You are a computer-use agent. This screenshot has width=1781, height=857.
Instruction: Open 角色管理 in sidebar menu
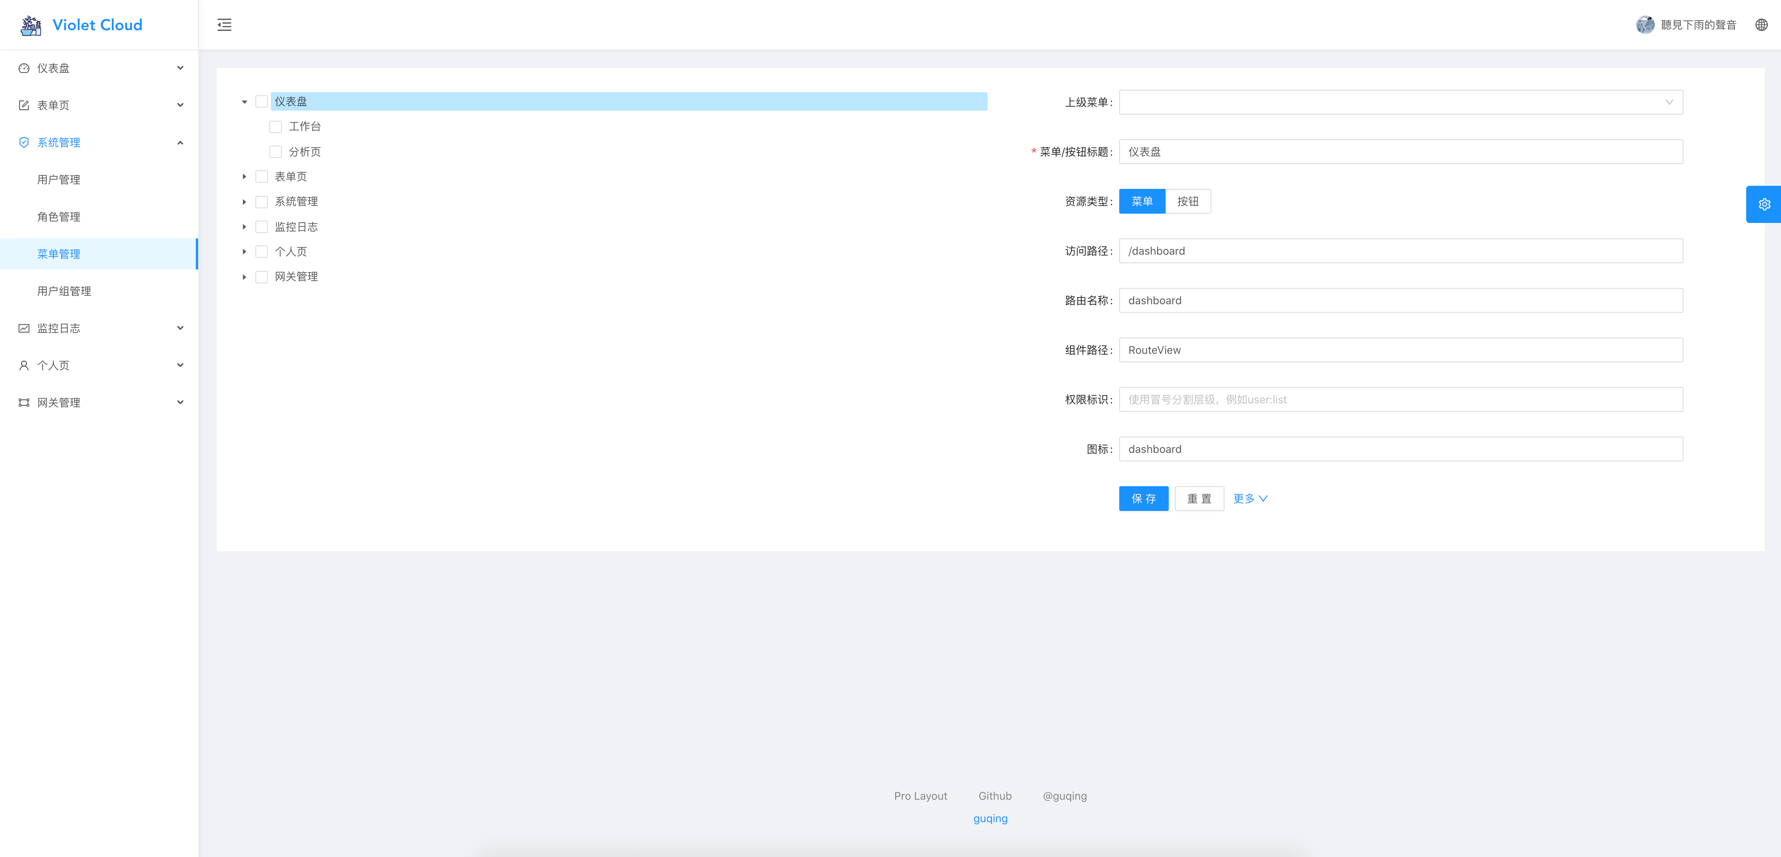click(59, 217)
